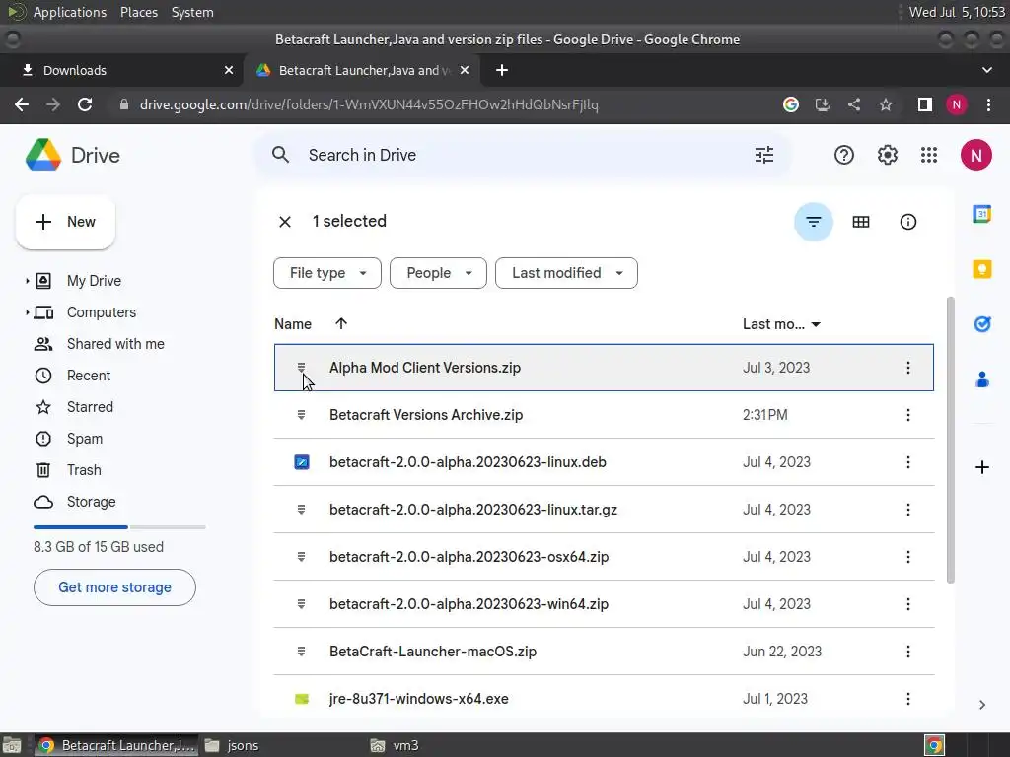Open more actions for BetaCraft-Launcher-macOS.zip
The width and height of the screenshot is (1010, 757).
click(x=907, y=652)
